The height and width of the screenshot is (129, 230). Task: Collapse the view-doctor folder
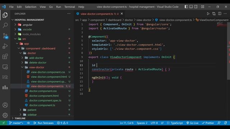click(x=22, y=67)
